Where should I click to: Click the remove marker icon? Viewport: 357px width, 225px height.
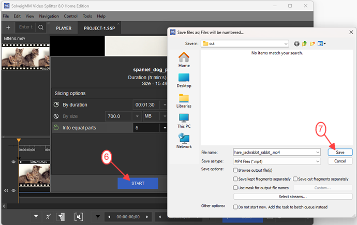click(48, 217)
